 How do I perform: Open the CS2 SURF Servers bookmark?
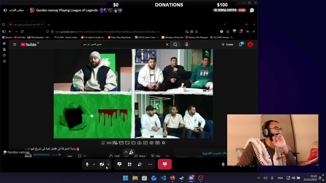[222, 37]
